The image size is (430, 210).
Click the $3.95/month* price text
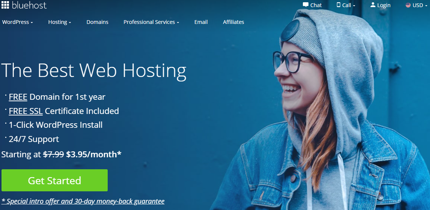(x=94, y=154)
